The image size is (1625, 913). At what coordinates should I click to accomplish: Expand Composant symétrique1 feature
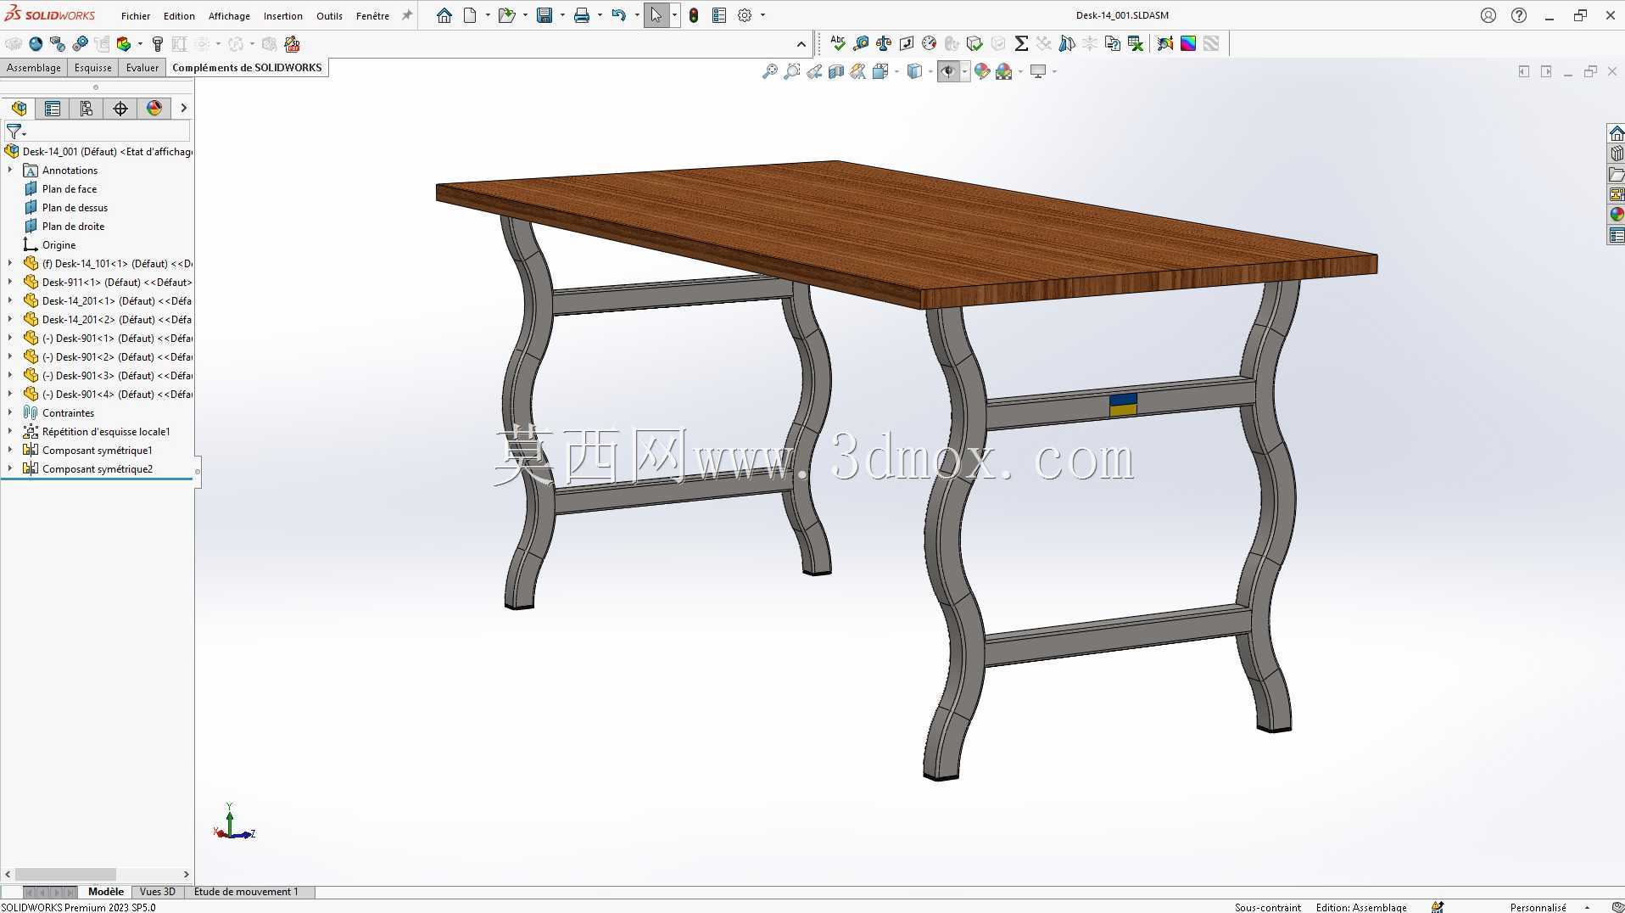(10, 450)
